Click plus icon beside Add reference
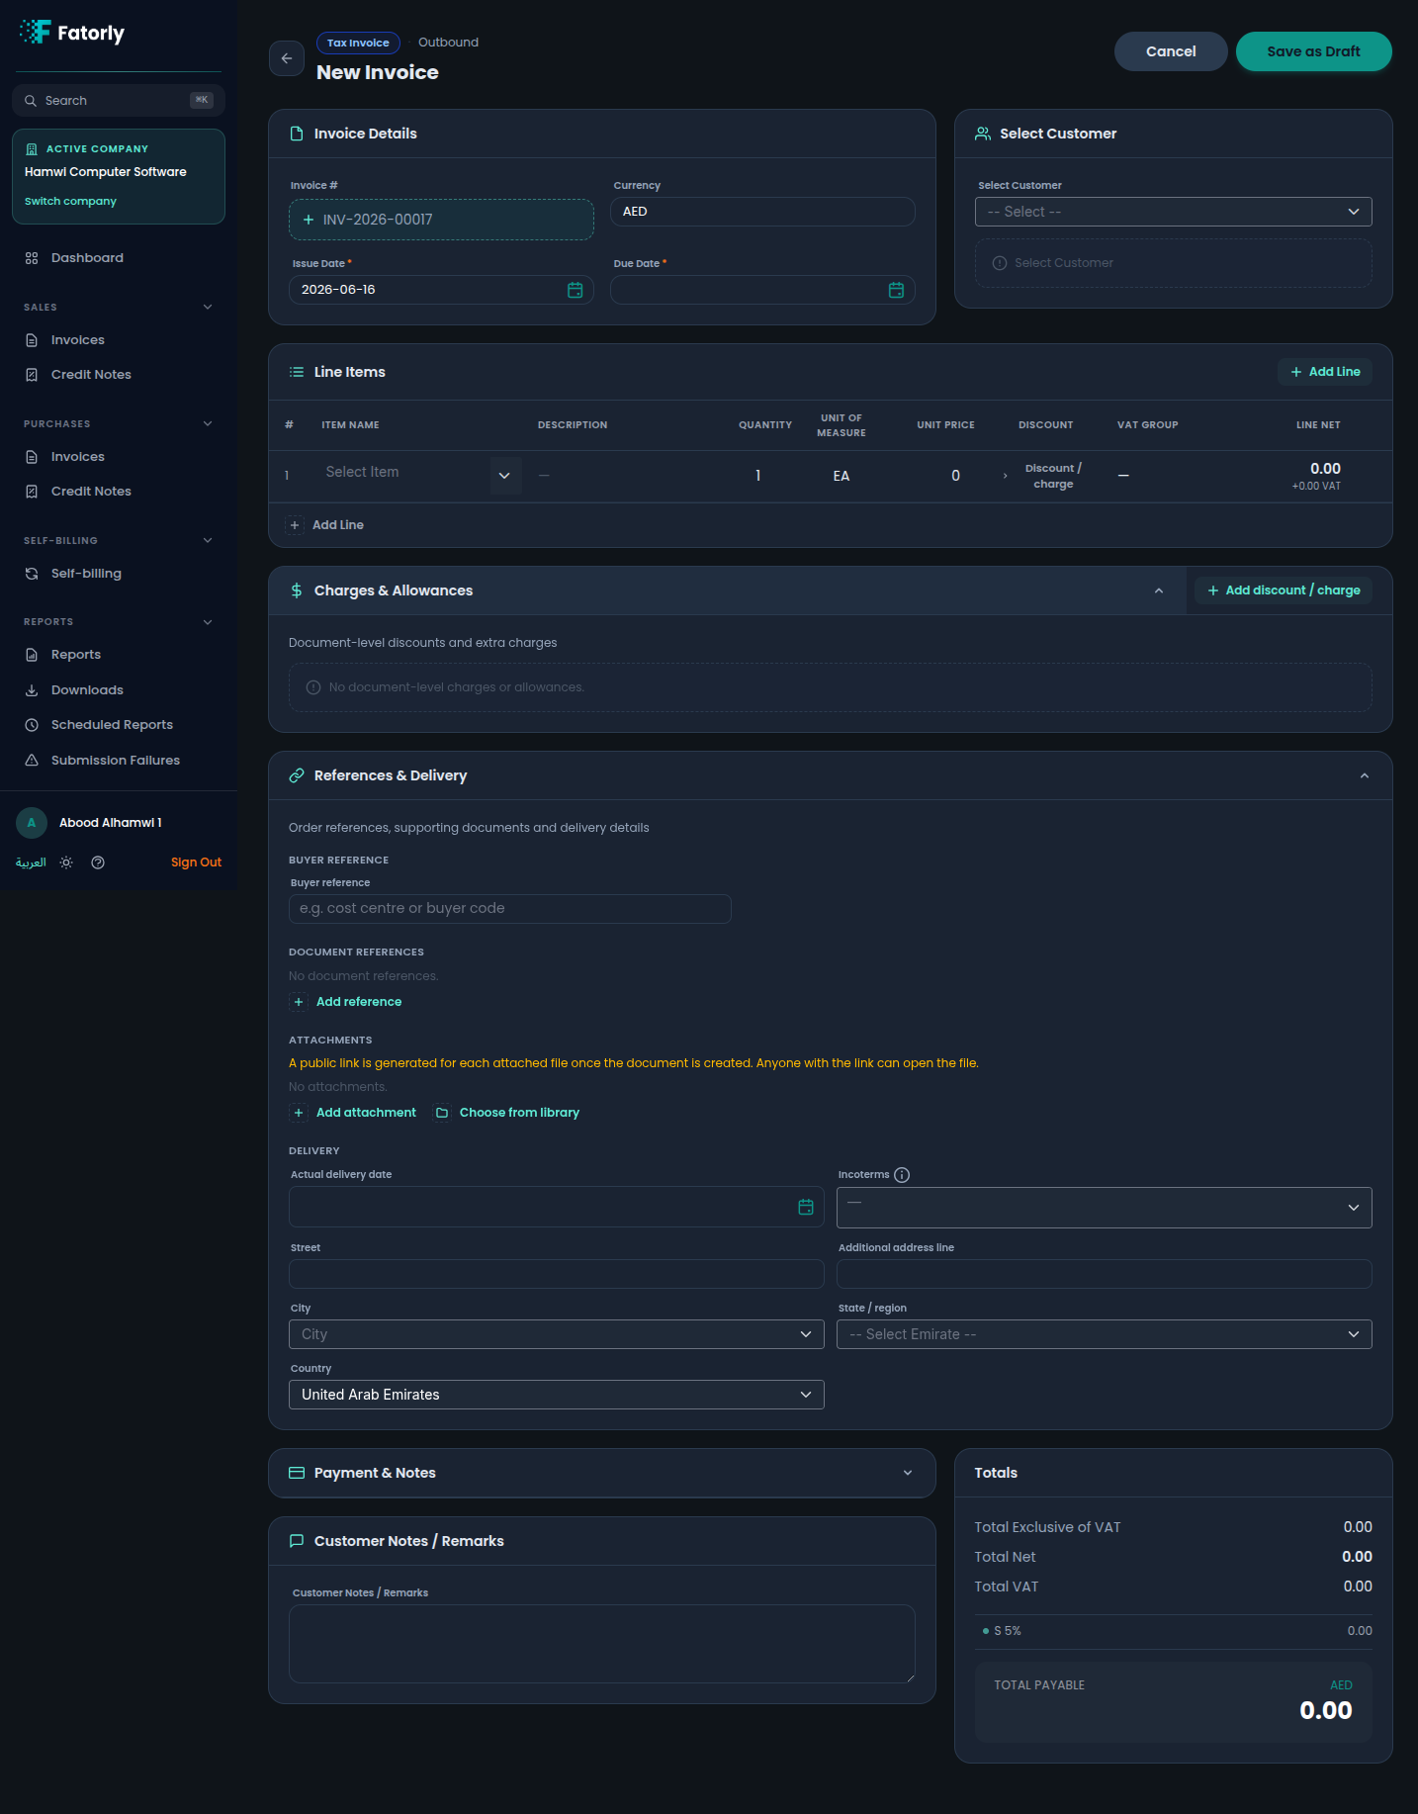Screen dimensions: 1418x1814 tap(299, 1002)
